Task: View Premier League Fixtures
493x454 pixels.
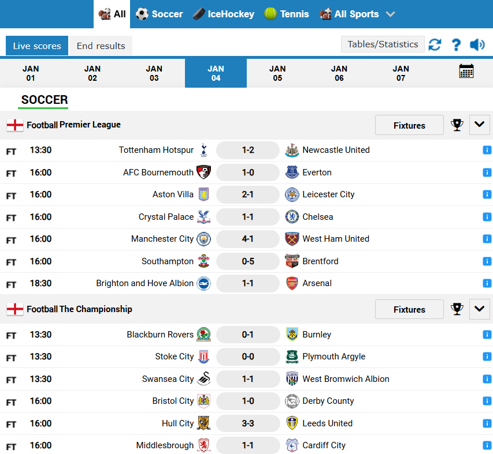Action: 409,125
